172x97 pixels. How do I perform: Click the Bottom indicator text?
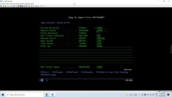click(128, 70)
